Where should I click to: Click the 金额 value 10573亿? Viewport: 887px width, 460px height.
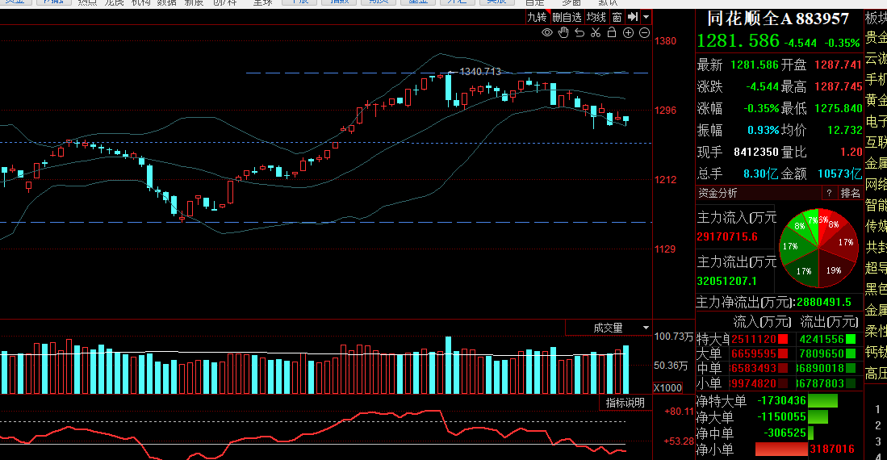coord(840,174)
